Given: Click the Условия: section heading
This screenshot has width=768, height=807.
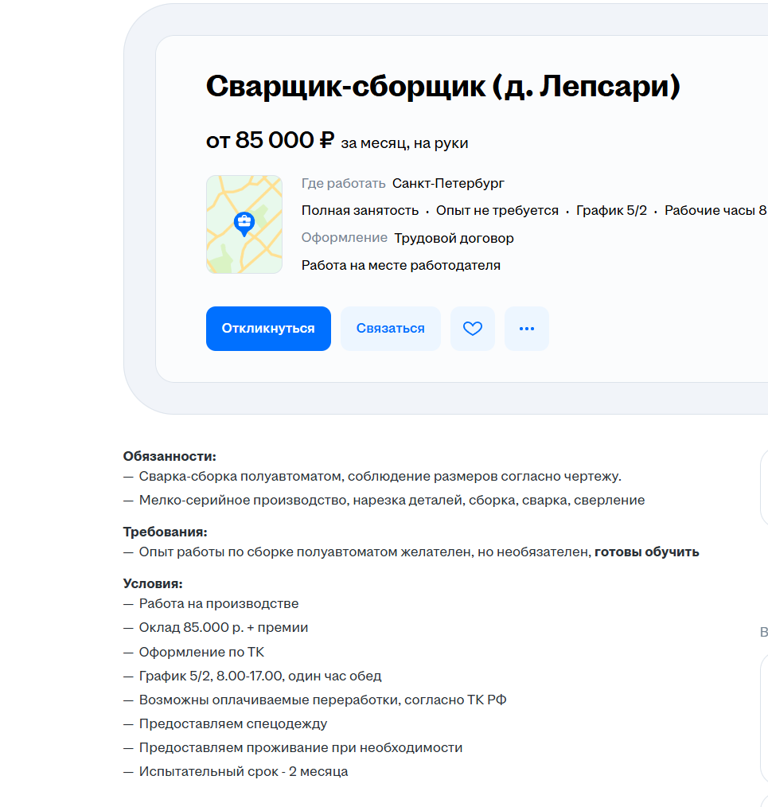Looking at the screenshot, I should tap(153, 583).
